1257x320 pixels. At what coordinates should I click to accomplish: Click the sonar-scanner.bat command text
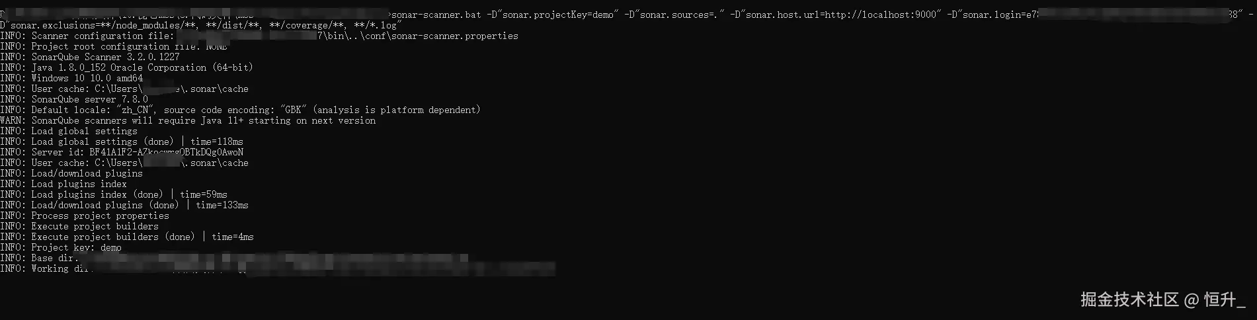point(436,15)
